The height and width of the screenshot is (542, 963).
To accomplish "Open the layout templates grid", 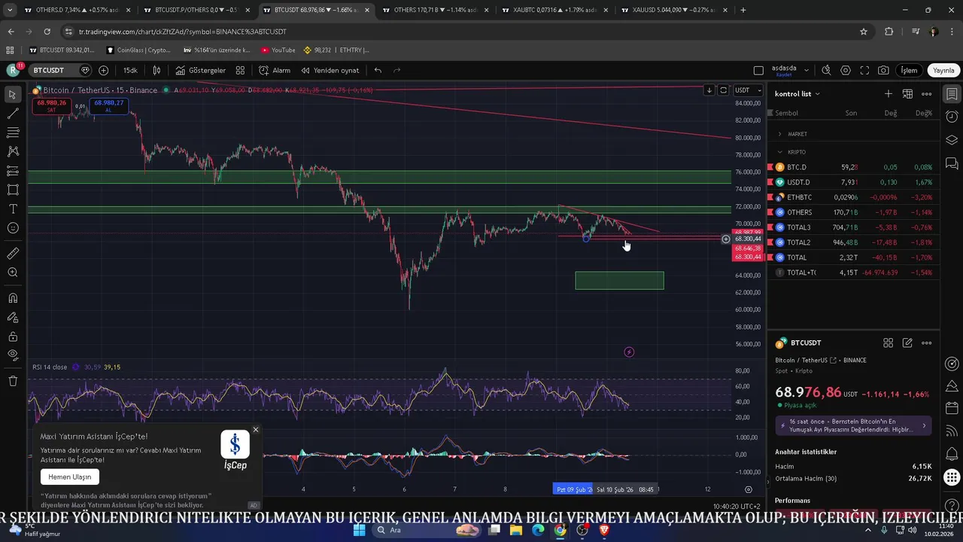I will [240, 70].
